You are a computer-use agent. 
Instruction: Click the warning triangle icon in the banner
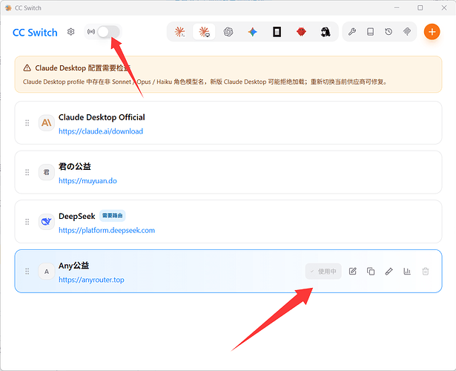[x=27, y=68]
